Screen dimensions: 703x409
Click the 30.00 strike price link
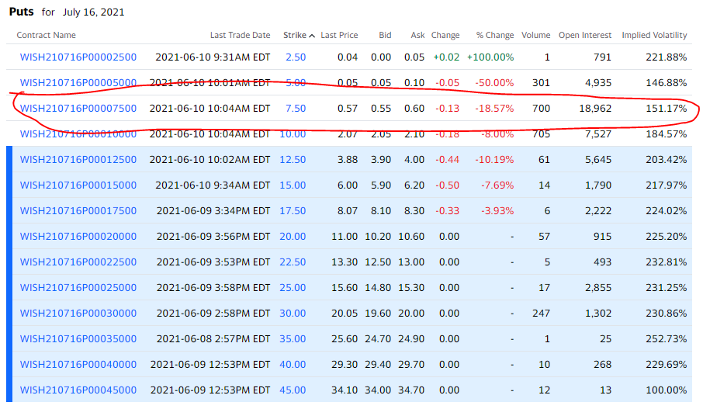pos(293,313)
